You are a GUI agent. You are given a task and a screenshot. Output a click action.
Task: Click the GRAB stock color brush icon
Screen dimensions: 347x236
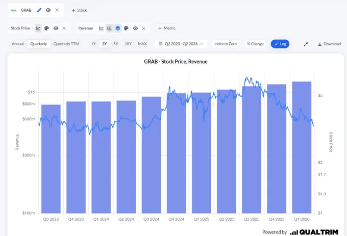coord(39,10)
